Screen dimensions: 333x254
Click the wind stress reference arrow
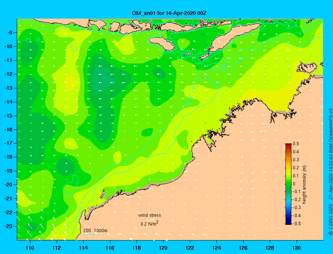(150, 220)
